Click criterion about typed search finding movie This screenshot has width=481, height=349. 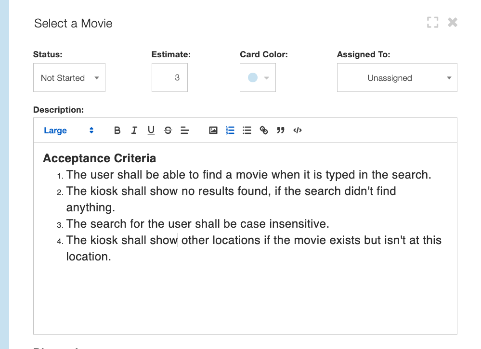point(249,175)
